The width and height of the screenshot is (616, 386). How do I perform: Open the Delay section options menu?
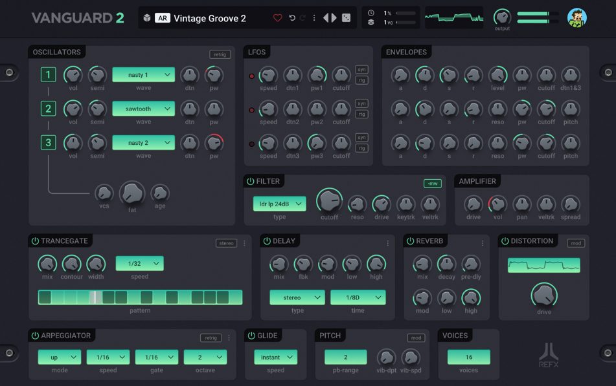tap(388, 243)
